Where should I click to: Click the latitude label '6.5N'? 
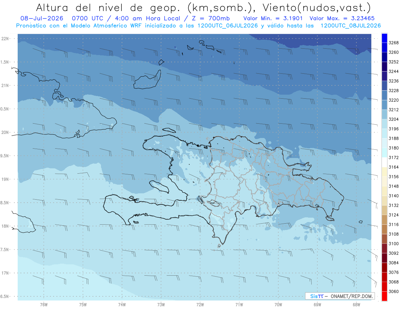pyautogui.click(x=4, y=296)
